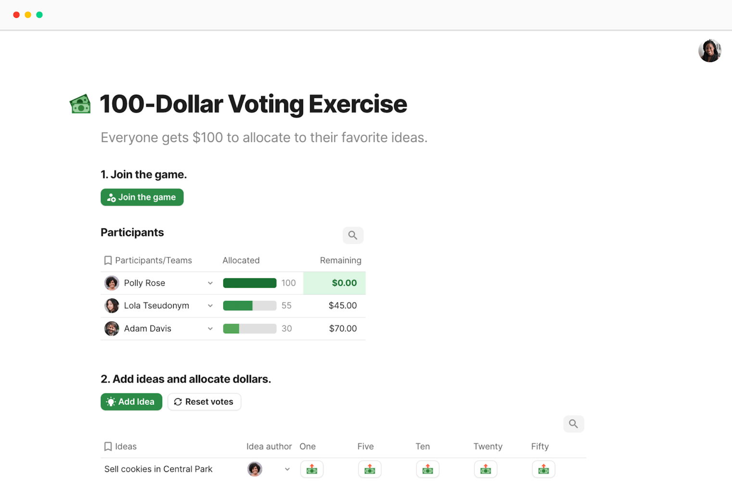Click the Ideas table search icon
732x481 pixels.
[x=573, y=424]
